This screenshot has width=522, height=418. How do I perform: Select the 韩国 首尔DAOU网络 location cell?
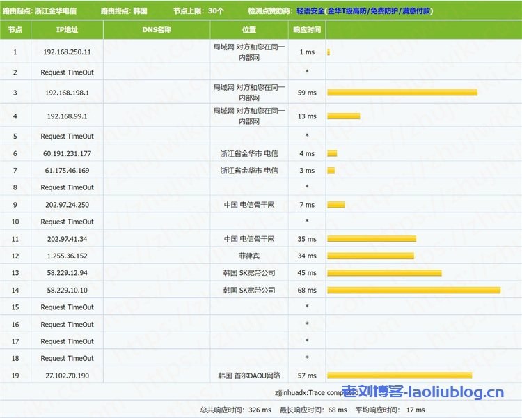(249, 376)
